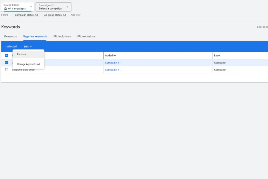Open Campaign #1 link in selected row
Image resolution: width=268 pixels, height=179 pixels.
pyautogui.click(x=113, y=63)
